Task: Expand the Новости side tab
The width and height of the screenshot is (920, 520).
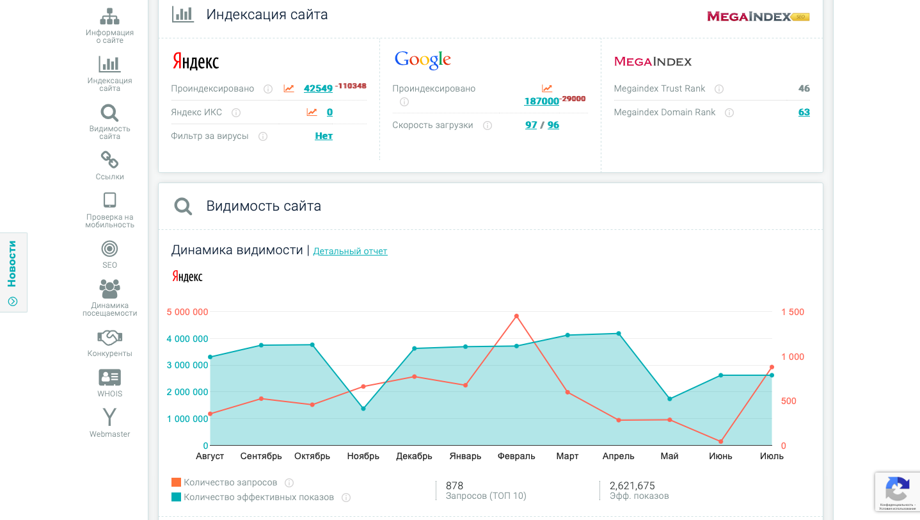Action: click(13, 272)
